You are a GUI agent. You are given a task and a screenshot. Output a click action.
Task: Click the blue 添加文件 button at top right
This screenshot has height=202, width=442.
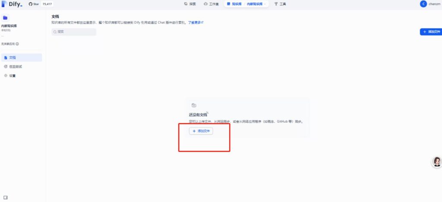pos(431,32)
